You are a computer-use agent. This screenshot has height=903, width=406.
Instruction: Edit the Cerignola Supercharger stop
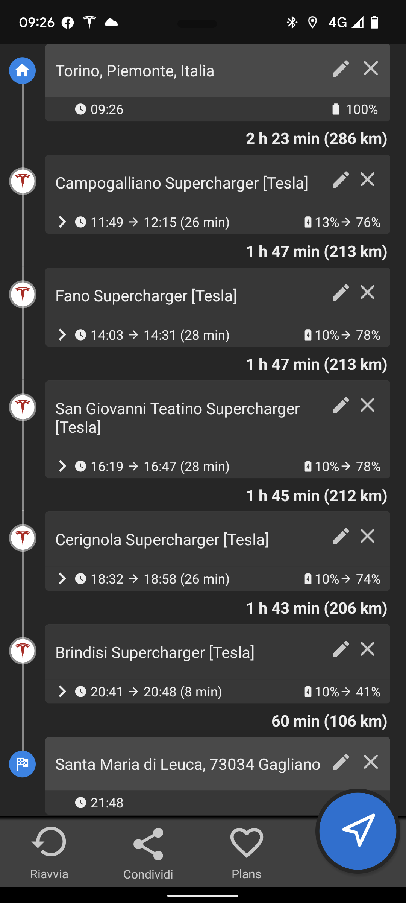coord(341,536)
